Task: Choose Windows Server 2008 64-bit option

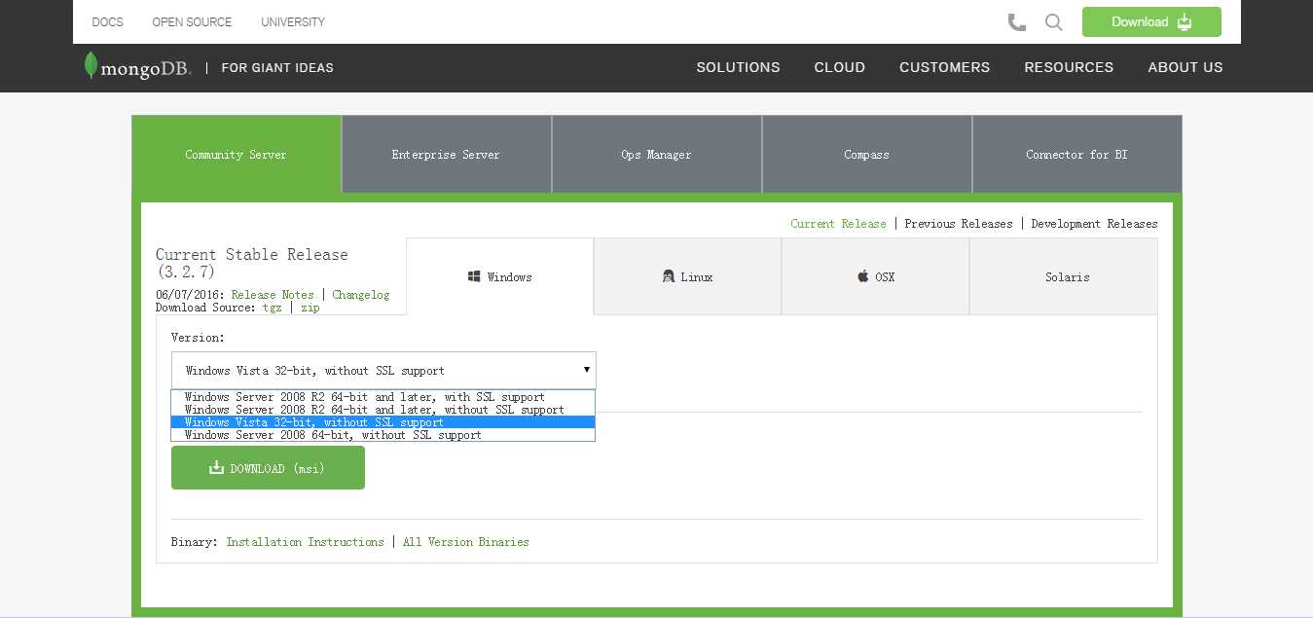Action: click(x=383, y=435)
